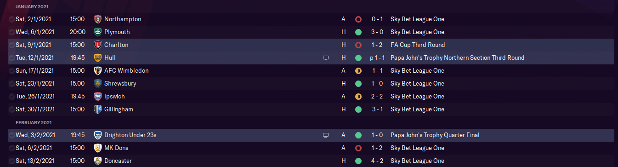
Task: Toggle the checkmark beside Wed, 3/2/2021
Action: [x=11, y=135]
